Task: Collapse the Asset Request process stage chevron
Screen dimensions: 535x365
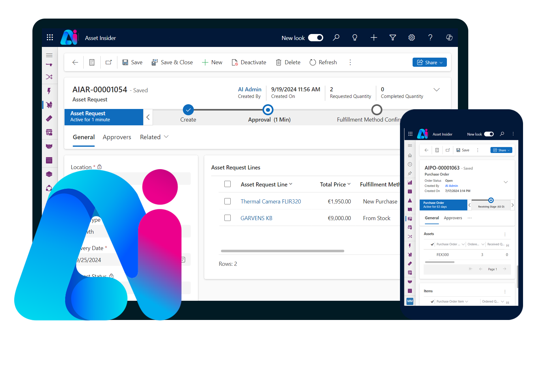Action: pos(148,117)
